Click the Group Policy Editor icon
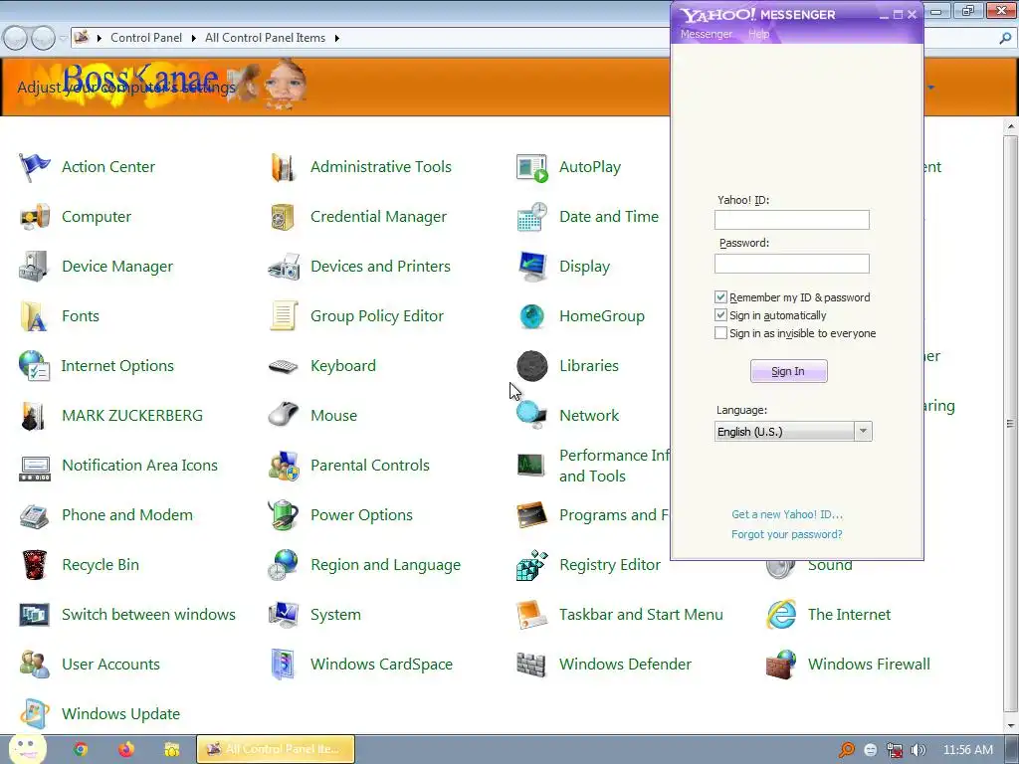Viewport: 1019px width, 764px height. click(284, 315)
